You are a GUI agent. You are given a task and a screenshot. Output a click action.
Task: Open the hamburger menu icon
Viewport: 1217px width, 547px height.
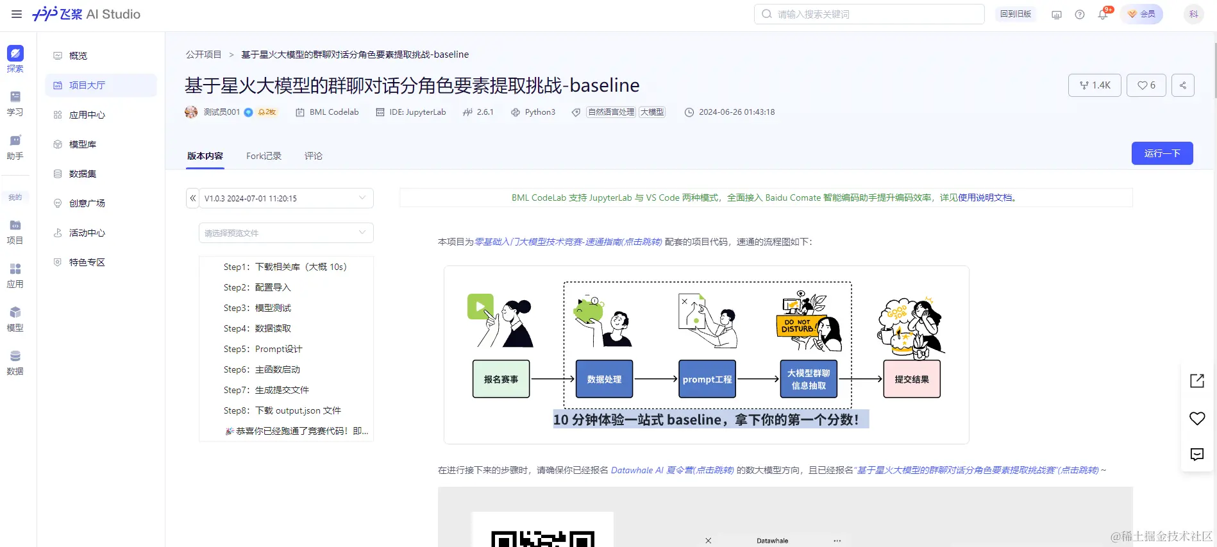(17, 14)
